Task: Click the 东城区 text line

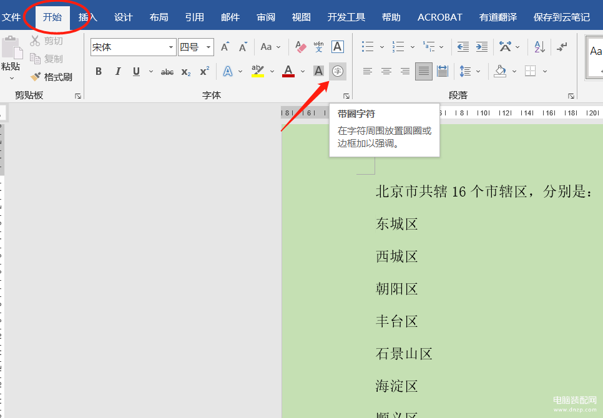Action: [396, 224]
